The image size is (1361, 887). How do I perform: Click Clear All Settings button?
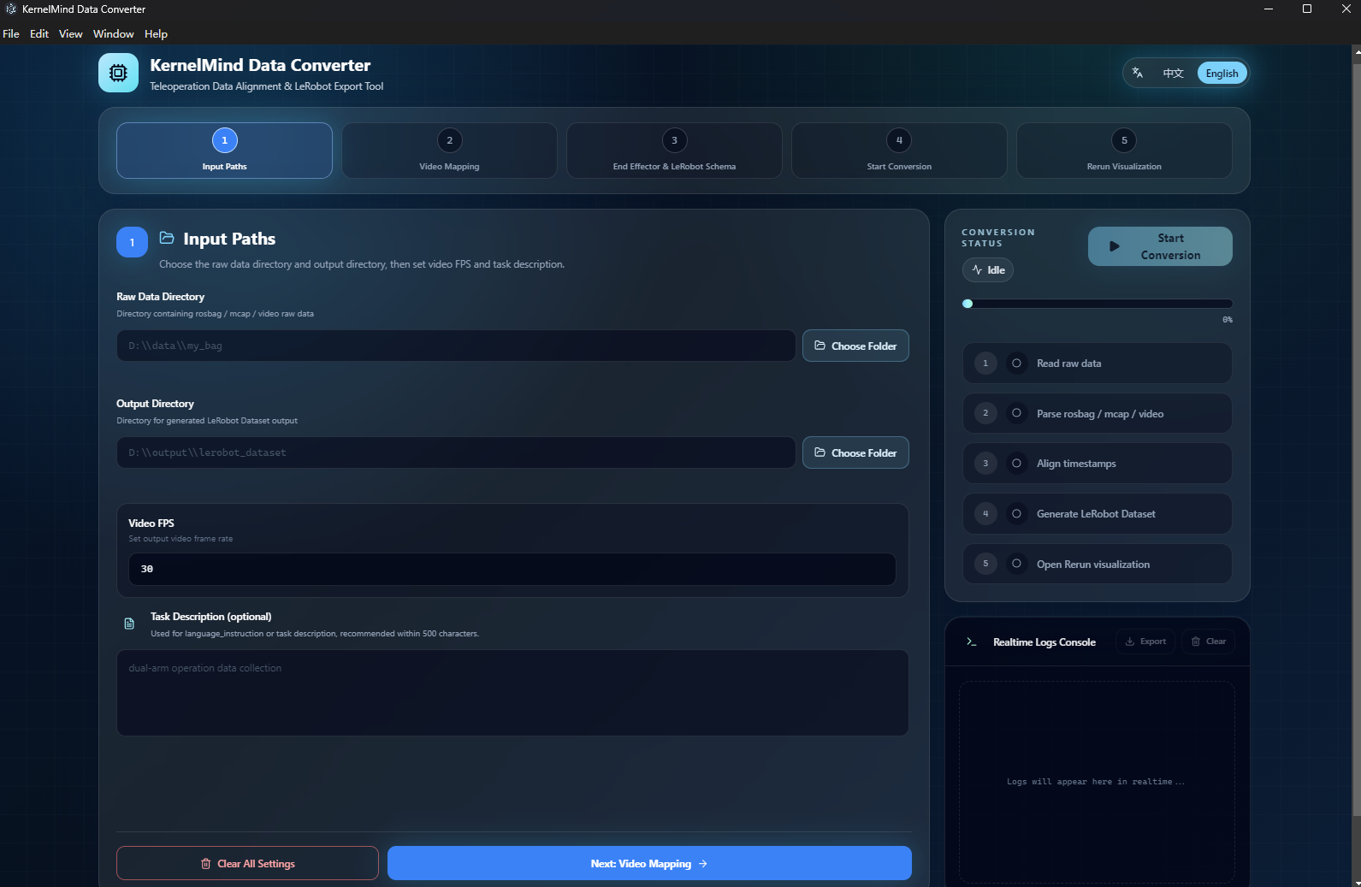pyautogui.click(x=247, y=863)
